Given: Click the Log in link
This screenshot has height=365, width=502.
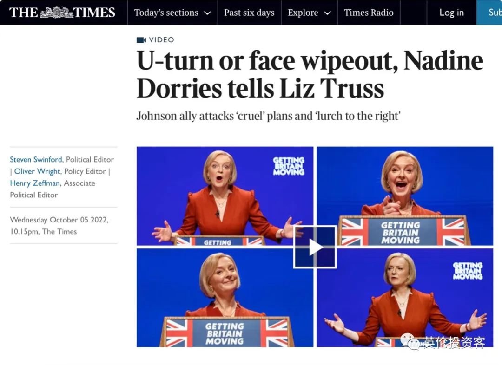Looking at the screenshot, I should pyautogui.click(x=451, y=13).
